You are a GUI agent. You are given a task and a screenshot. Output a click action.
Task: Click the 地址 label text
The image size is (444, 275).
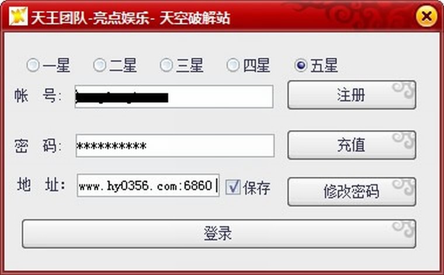41,185
